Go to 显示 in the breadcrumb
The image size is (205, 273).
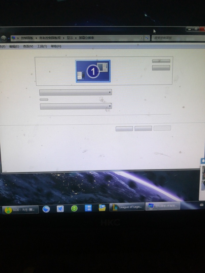(x=70, y=38)
